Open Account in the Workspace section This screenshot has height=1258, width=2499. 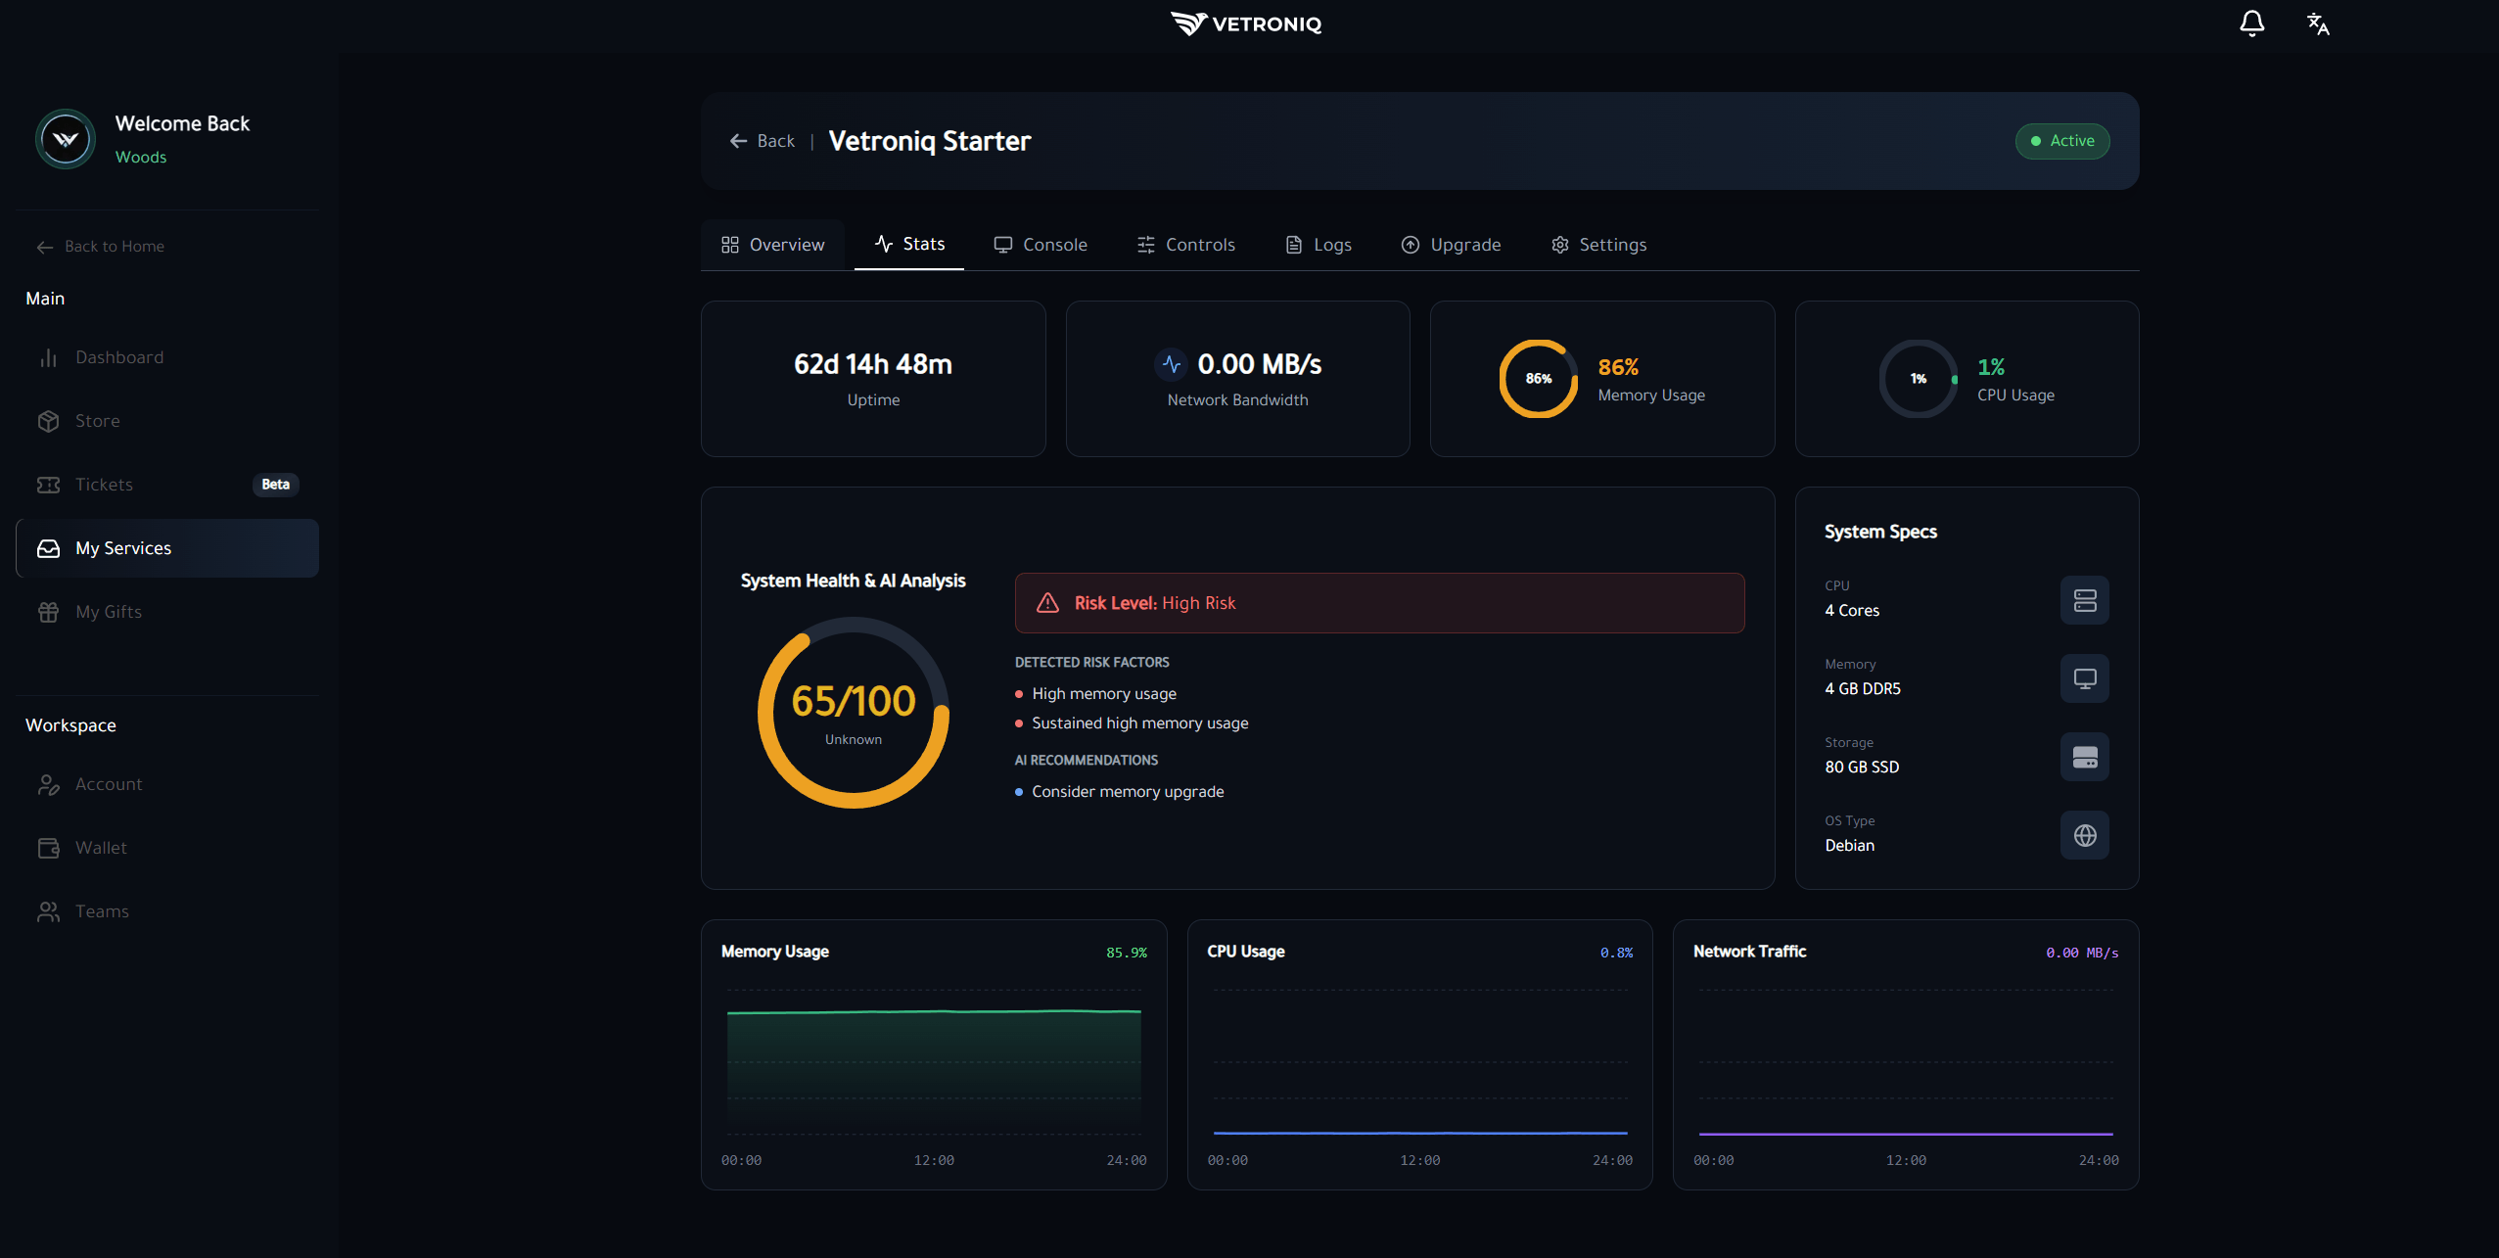pyautogui.click(x=167, y=784)
